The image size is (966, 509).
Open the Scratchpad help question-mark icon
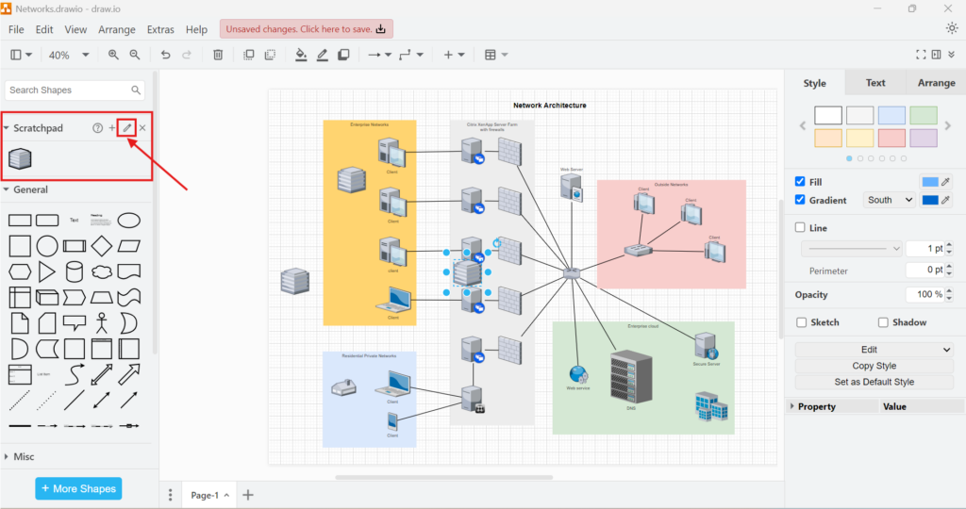click(x=97, y=128)
